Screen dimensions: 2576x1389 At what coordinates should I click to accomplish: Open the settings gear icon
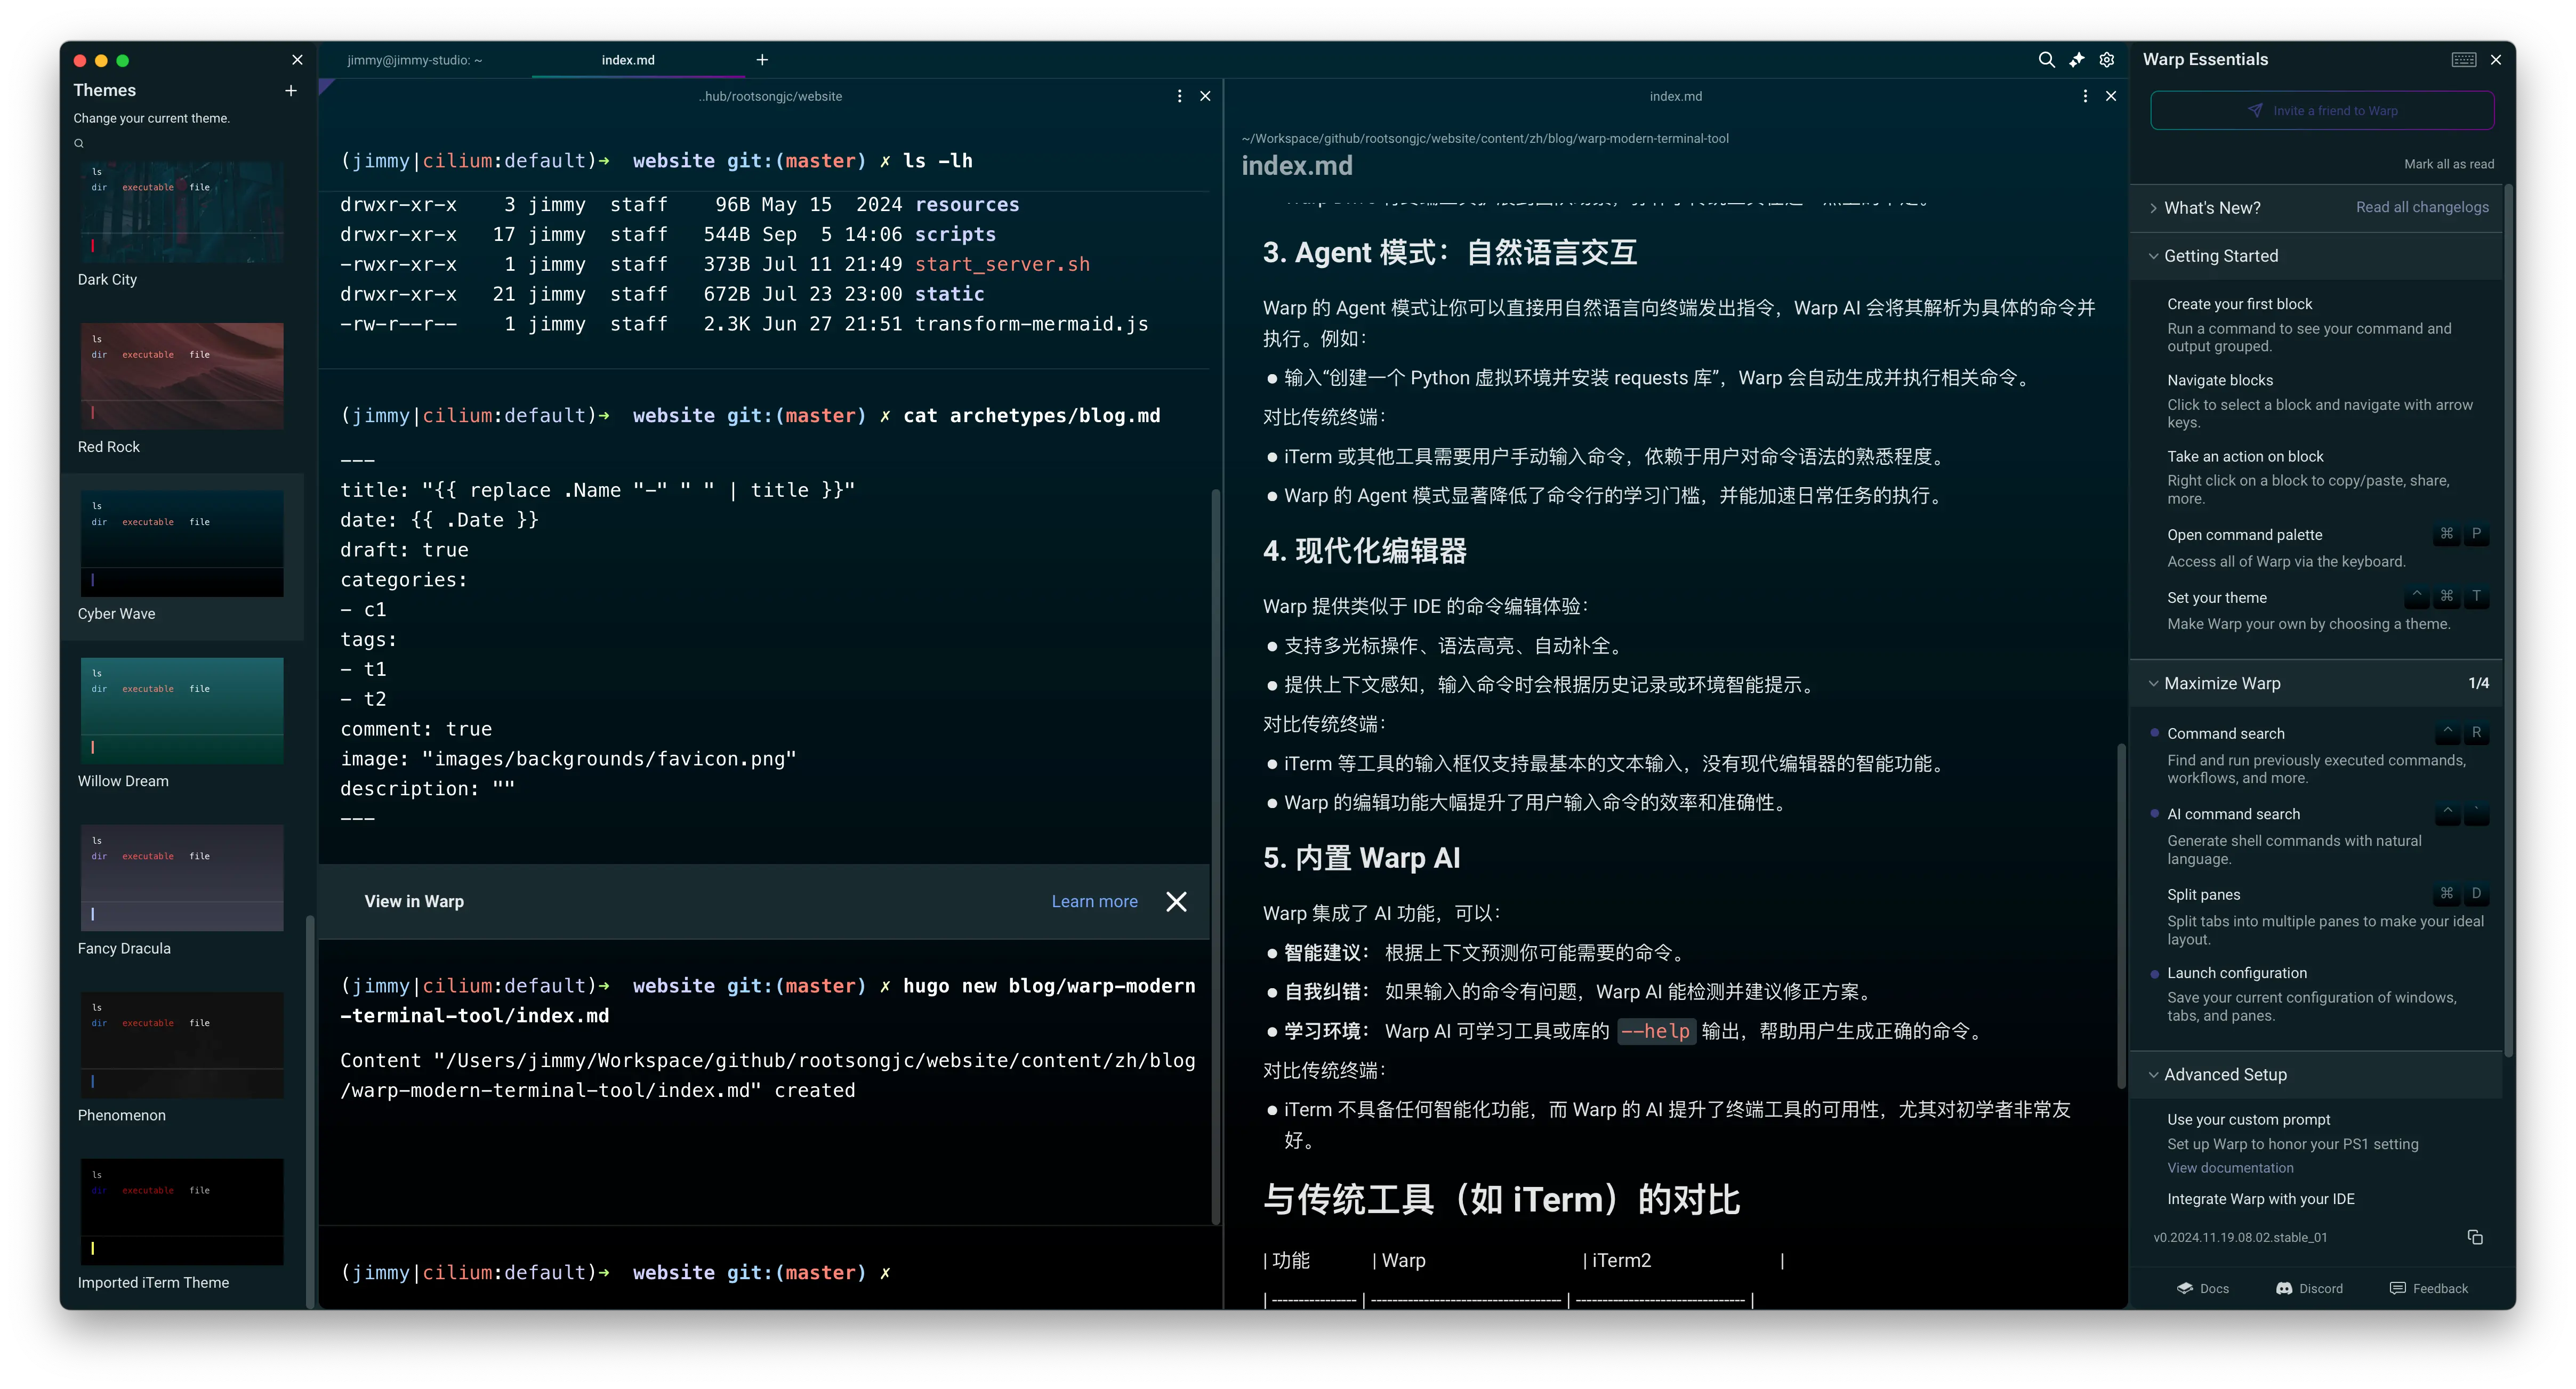(2107, 60)
